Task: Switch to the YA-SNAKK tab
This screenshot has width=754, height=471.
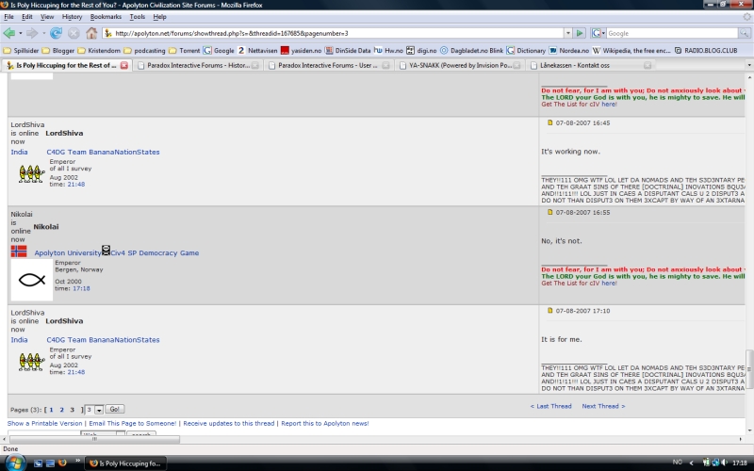Action: (458, 66)
